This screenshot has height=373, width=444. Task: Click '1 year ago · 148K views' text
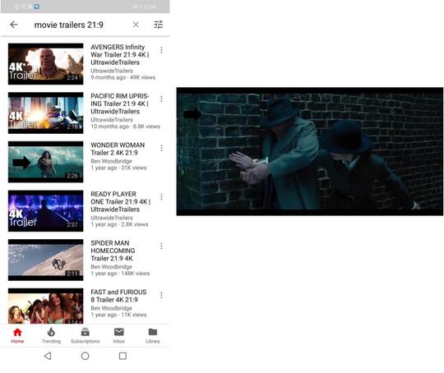coord(120,274)
